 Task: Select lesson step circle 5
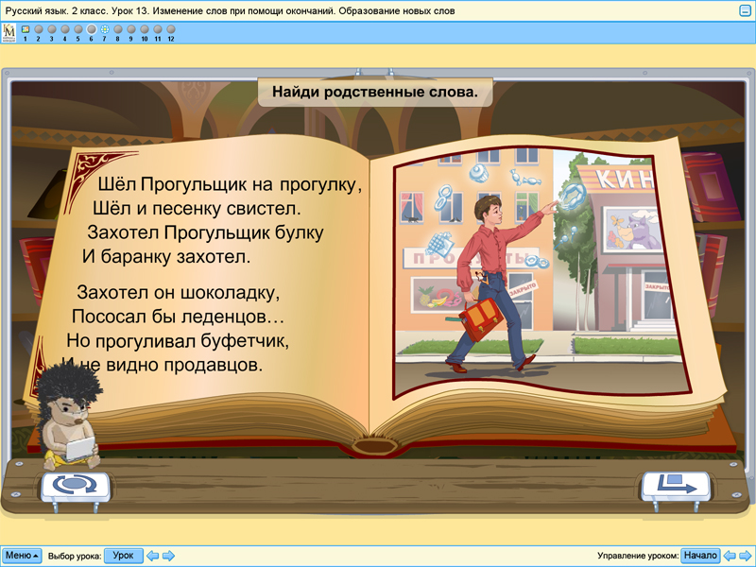[x=77, y=28]
